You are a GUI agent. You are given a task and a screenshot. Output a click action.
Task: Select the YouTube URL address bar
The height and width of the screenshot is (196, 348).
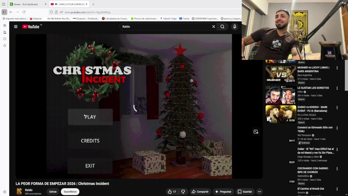tap(87, 12)
